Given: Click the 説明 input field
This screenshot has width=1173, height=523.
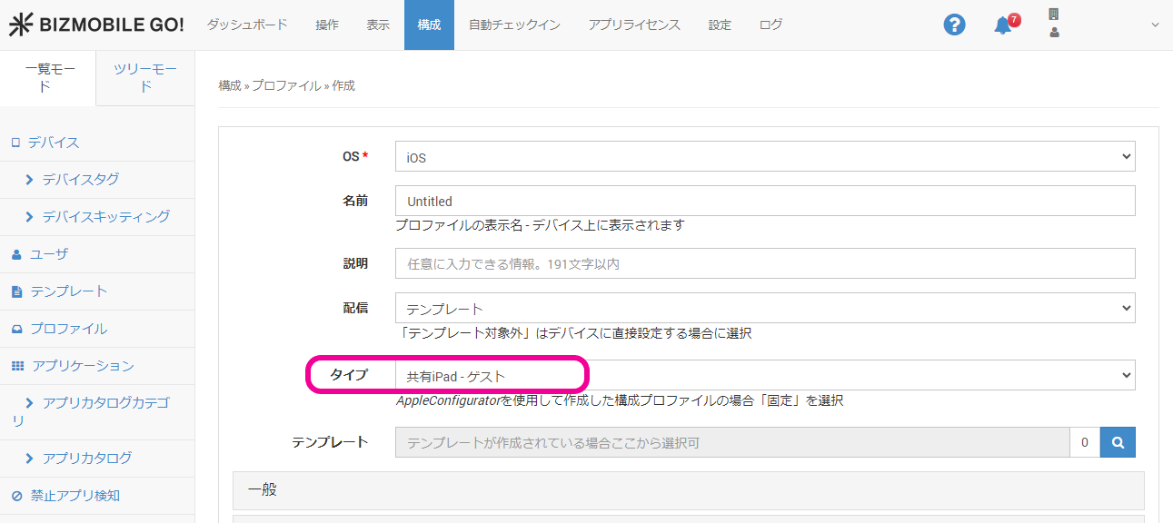Looking at the screenshot, I should [x=764, y=263].
